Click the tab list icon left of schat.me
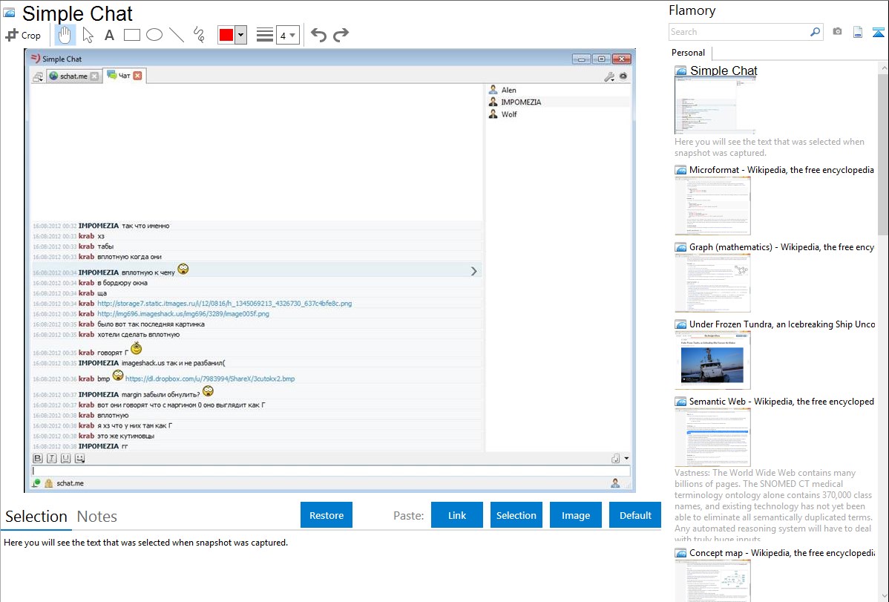This screenshot has height=602, width=889. click(38, 76)
